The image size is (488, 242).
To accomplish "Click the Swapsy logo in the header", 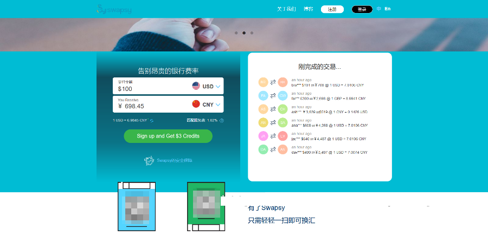I will tap(114, 9).
